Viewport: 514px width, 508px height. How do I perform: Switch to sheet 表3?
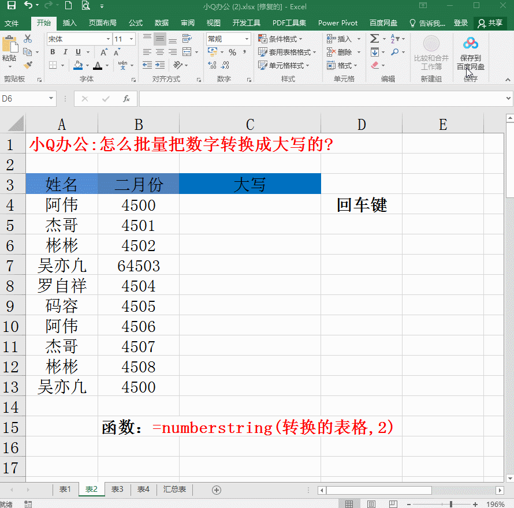coord(117,490)
